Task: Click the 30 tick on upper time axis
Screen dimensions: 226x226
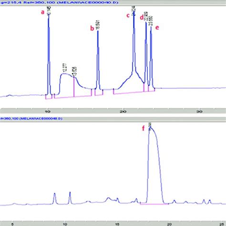Action: [x=199, y=112]
